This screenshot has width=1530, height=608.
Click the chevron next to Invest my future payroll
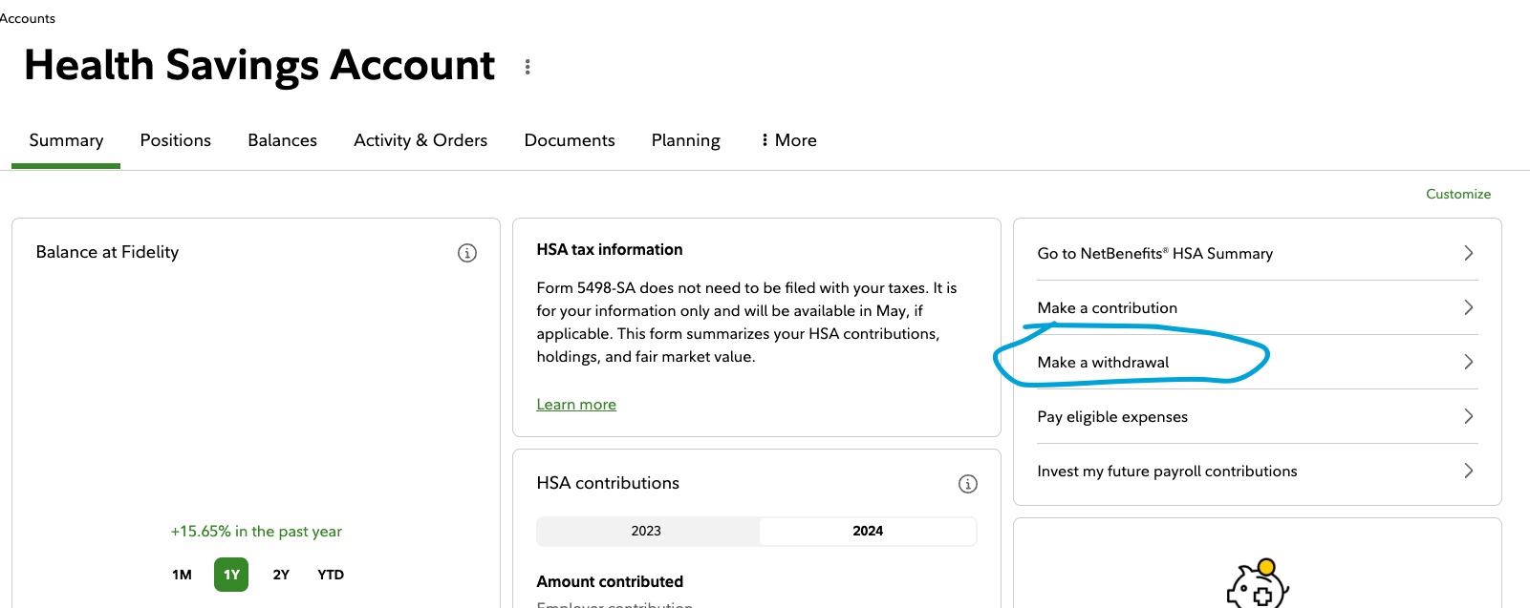pyautogui.click(x=1469, y=471)
